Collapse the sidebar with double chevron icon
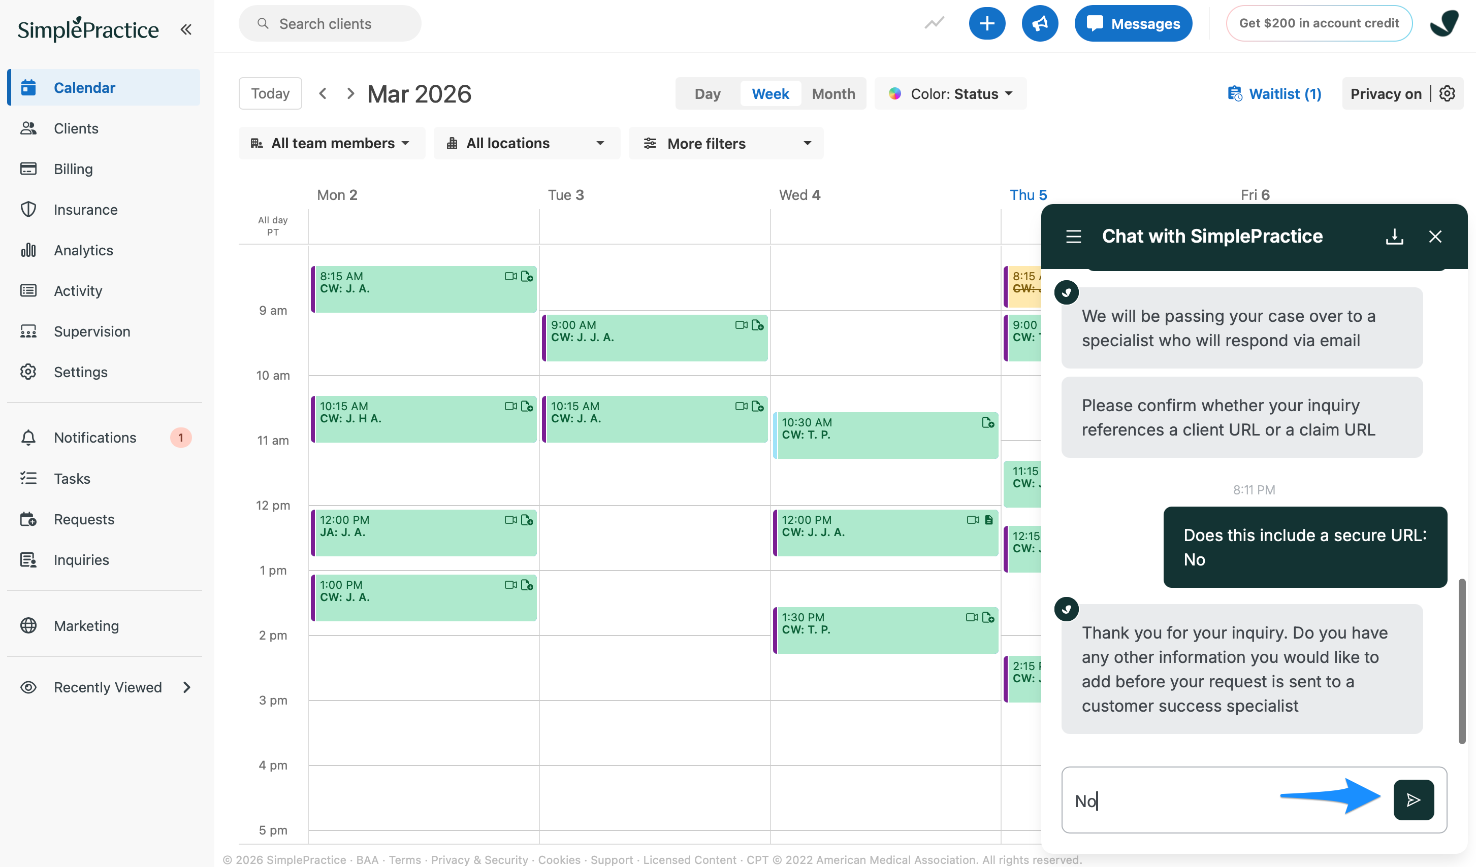The image size is (1476, 867). point(186,29)
